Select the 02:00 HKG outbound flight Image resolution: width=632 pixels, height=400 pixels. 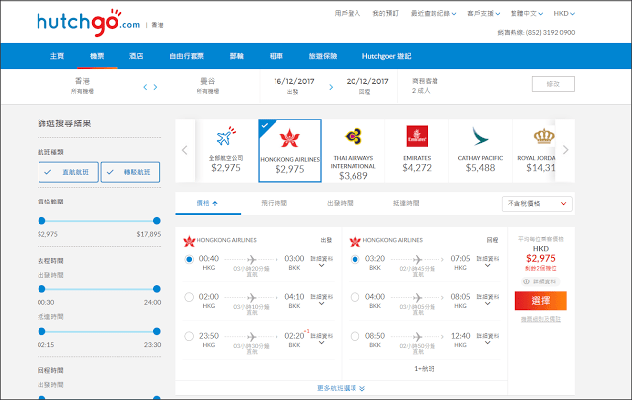[x=189, y=297]
